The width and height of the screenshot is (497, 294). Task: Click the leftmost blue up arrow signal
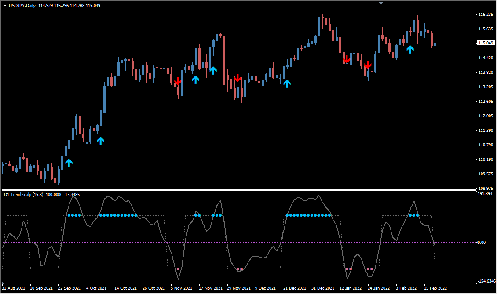(x=69, y=163)
